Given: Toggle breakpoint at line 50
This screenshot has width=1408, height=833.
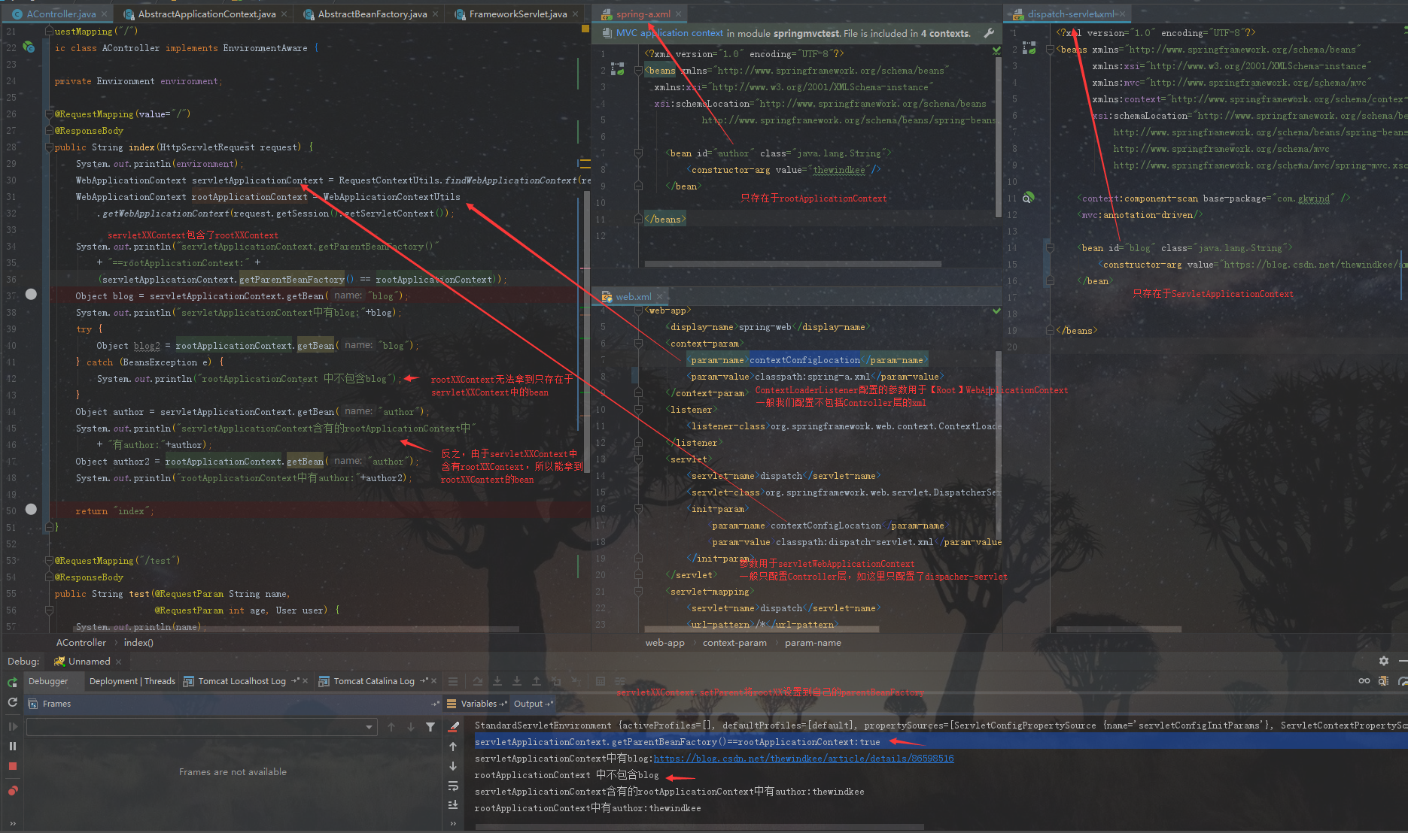Looking at the screenshot, I should (31, 510).
